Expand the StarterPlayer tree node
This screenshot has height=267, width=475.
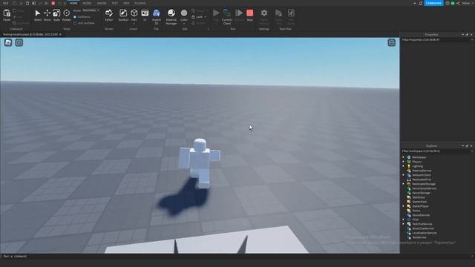(x=403, y=206)
